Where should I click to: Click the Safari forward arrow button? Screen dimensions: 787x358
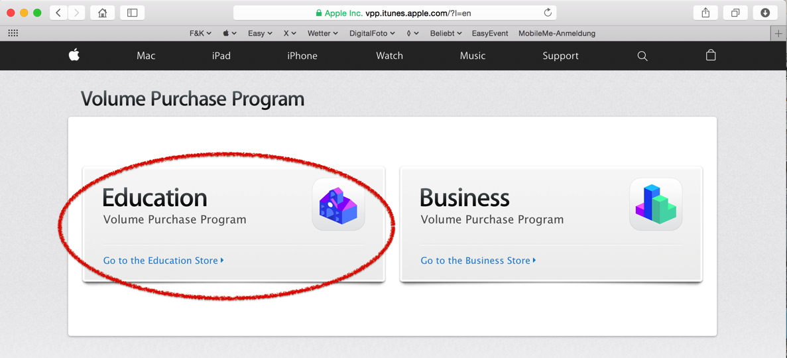click(76, 13)
